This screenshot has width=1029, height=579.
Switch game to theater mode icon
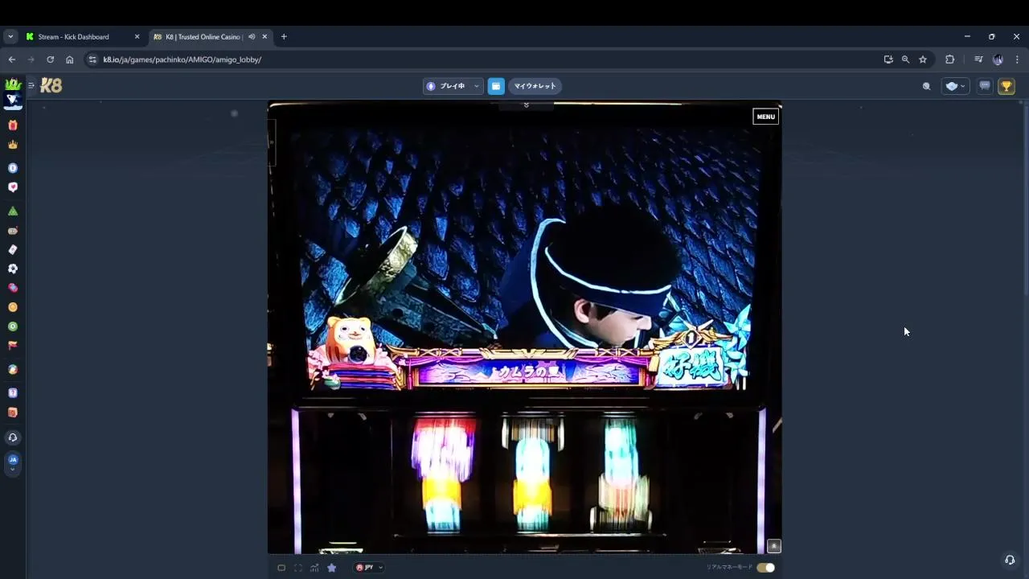click(281, 568)
